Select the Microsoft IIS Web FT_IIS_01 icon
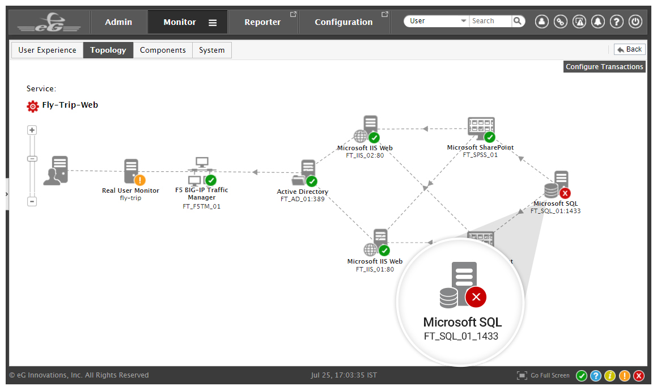 point(376,243)
